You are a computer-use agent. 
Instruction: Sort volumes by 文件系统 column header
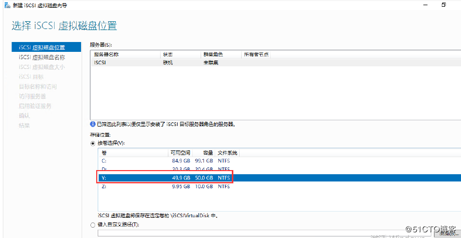pyautogui.click(x=228, y=153)
